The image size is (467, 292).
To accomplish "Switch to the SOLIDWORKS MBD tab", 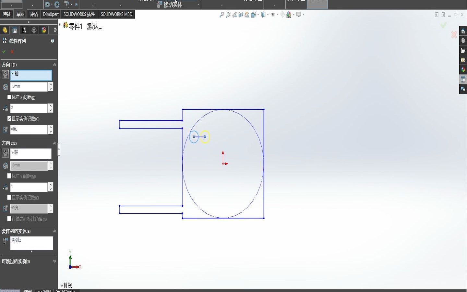I will [116, 14].
